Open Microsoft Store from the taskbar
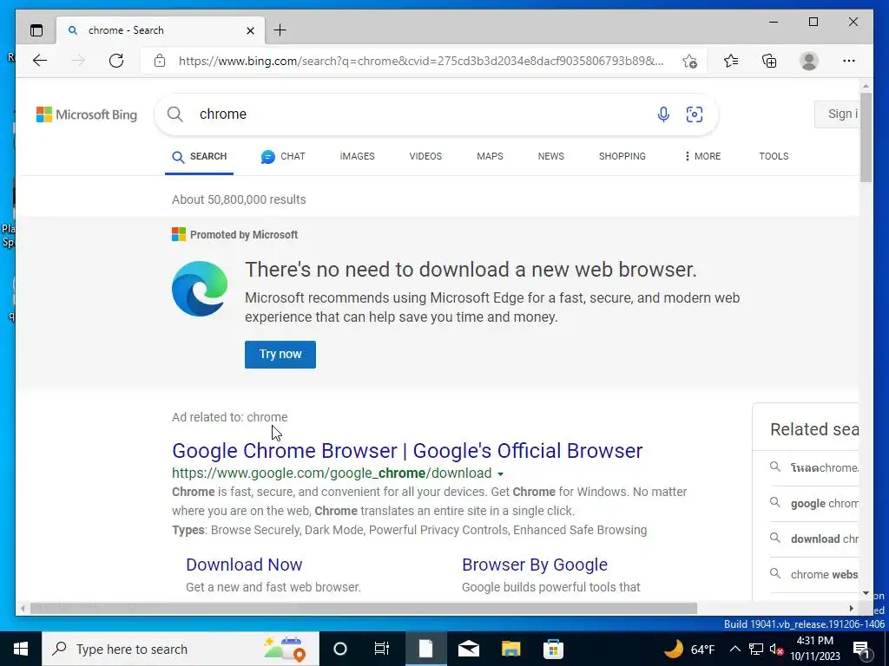Image resolution: width=889 pixels, height=666 pixels. 553,649
